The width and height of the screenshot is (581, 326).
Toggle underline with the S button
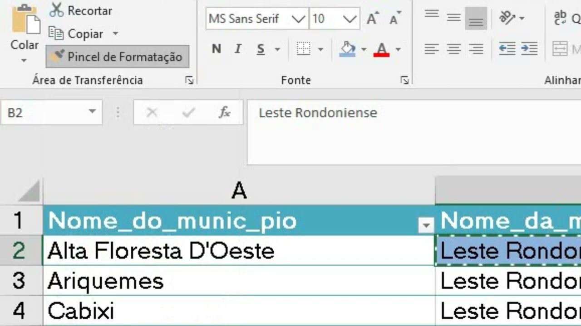tap(261, 49)
